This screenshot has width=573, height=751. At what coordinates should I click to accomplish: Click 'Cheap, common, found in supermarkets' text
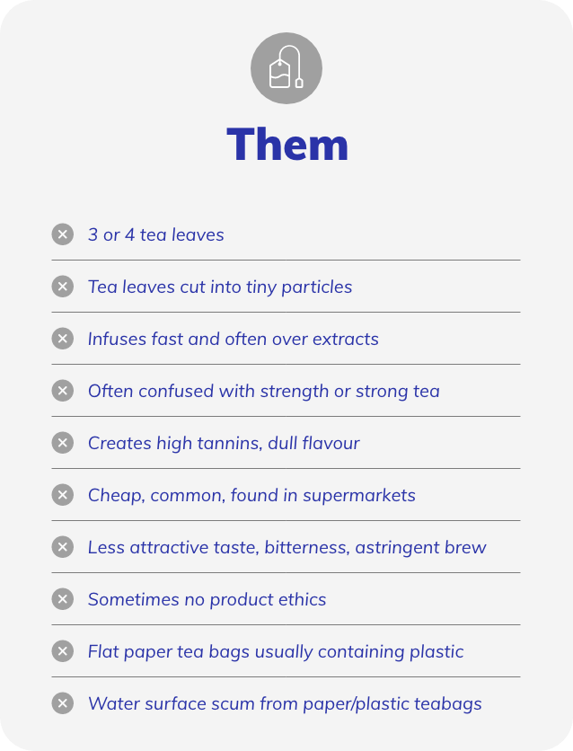click(251, 495)
